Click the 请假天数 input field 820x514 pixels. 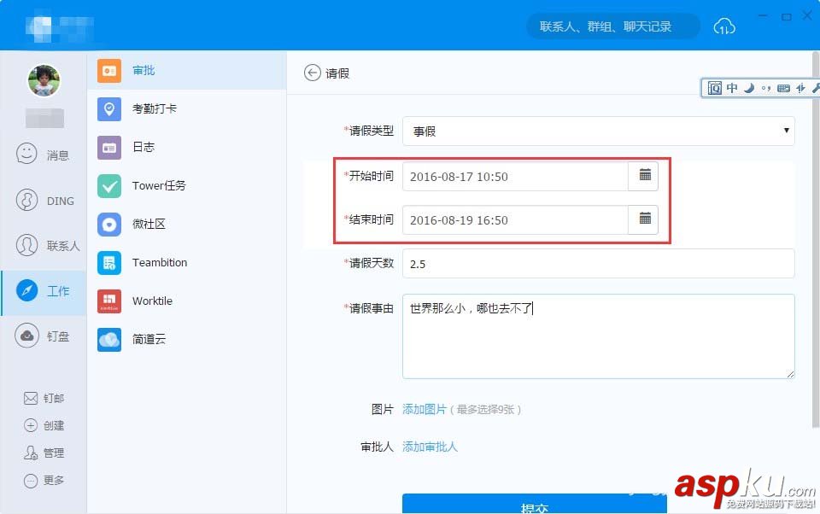[598, 264]
